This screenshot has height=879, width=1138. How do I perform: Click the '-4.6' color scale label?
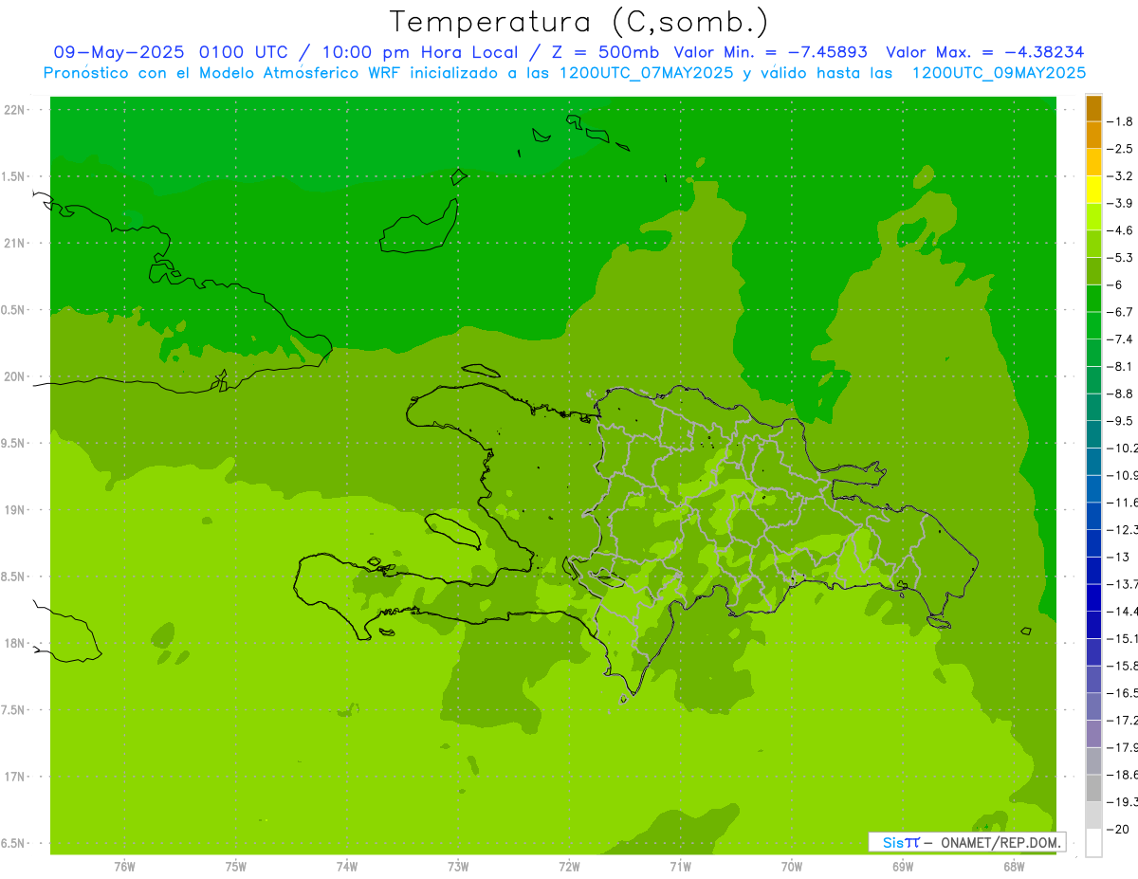(x=1119, y=230)
